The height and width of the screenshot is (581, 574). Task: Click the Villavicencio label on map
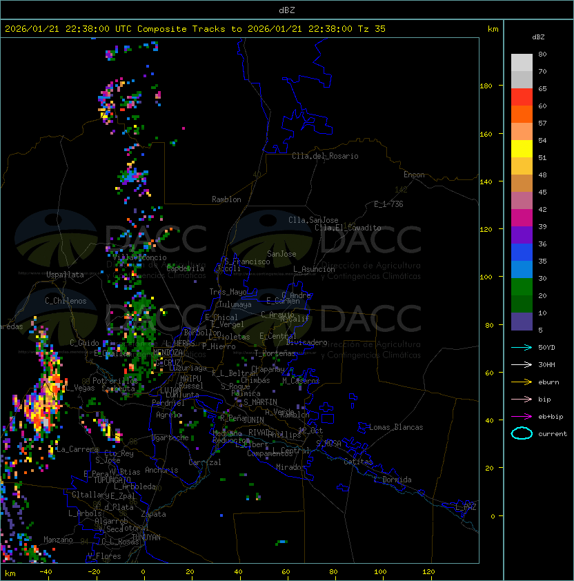tap(139, 257)
